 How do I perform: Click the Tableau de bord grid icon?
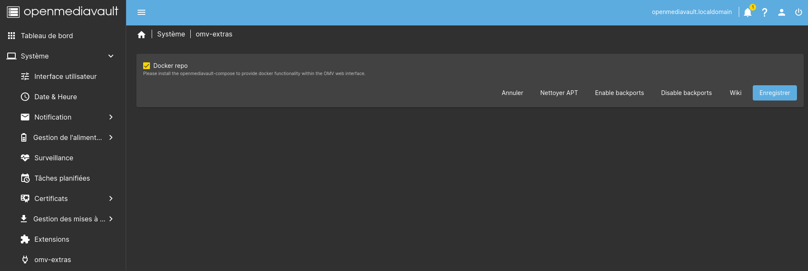pyautogui.click(x=11, y=36)
